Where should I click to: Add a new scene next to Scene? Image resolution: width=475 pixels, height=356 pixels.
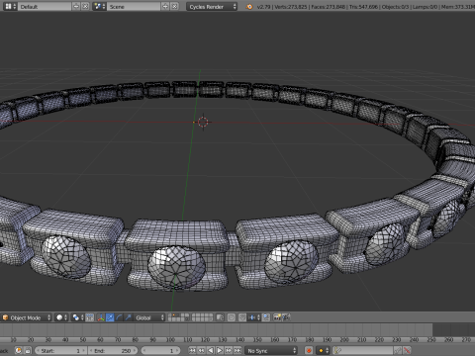(x=165, y=6)
